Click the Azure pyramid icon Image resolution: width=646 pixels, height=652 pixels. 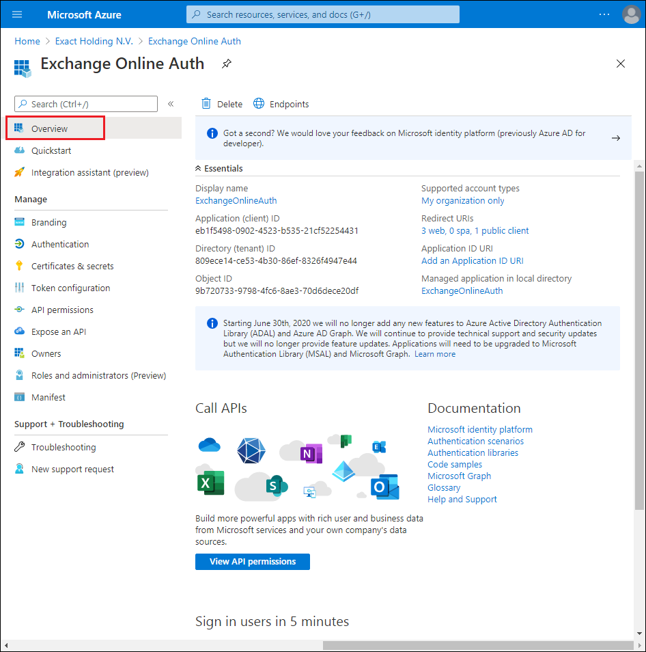pyautogui.click(x=343, y=471)
